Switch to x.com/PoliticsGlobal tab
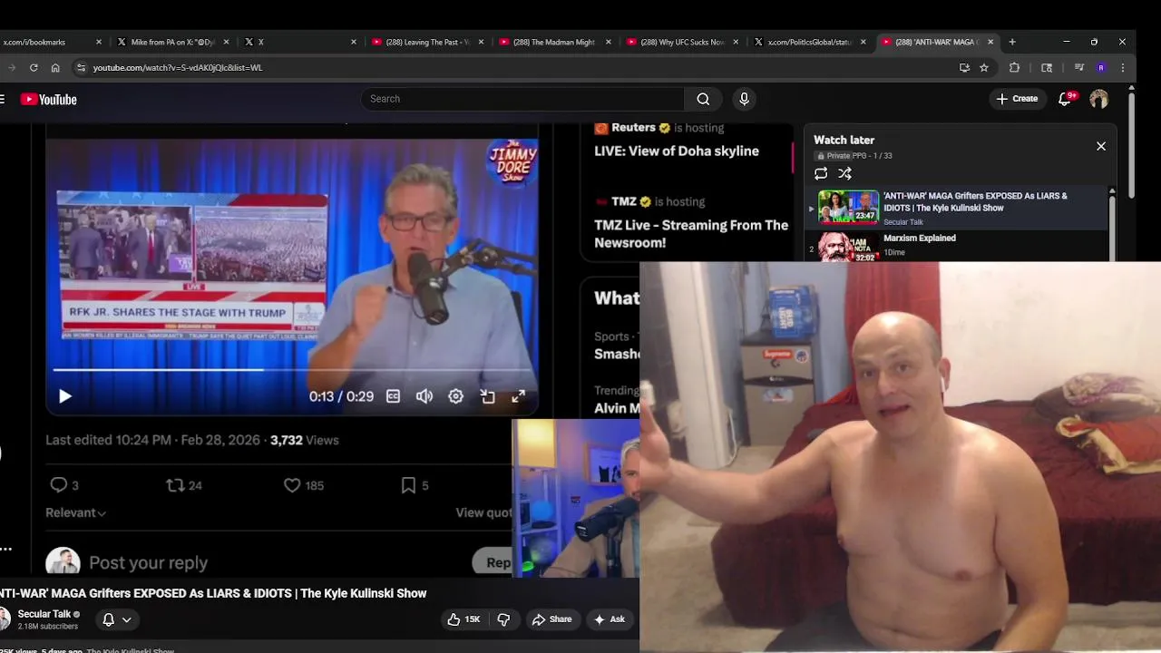This screenshot has width=1161, height=653. point(808,42)
